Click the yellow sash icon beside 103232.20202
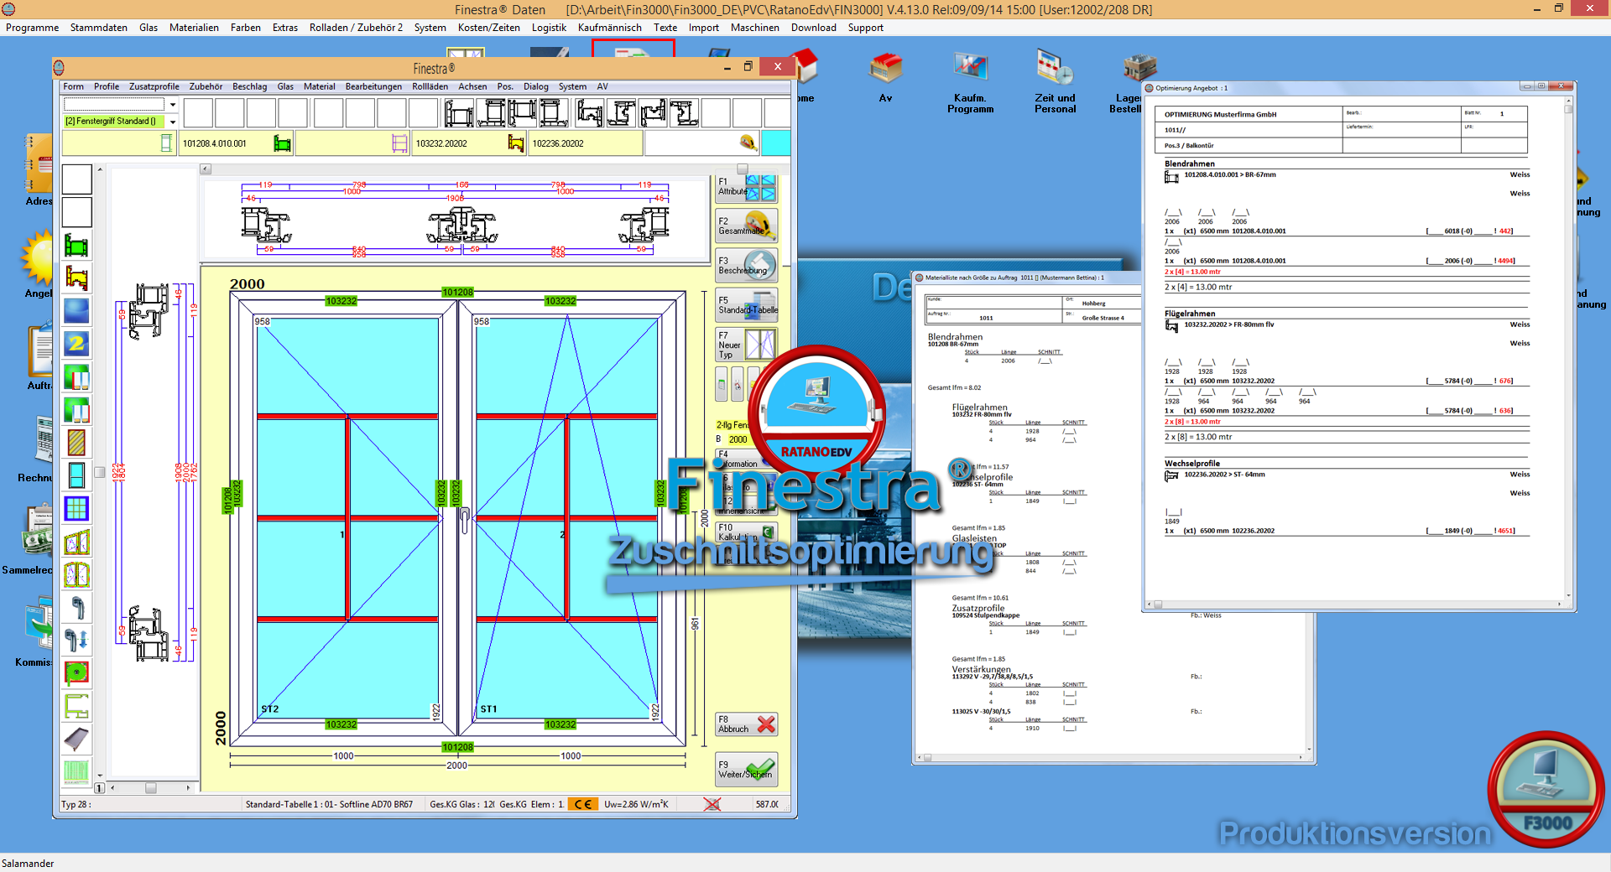 515,143
